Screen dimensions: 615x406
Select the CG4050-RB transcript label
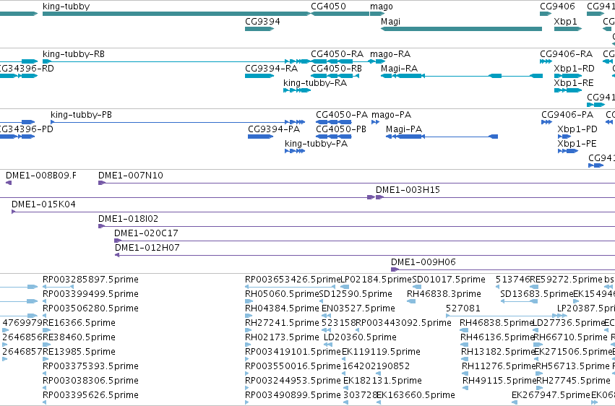(337, 68)
